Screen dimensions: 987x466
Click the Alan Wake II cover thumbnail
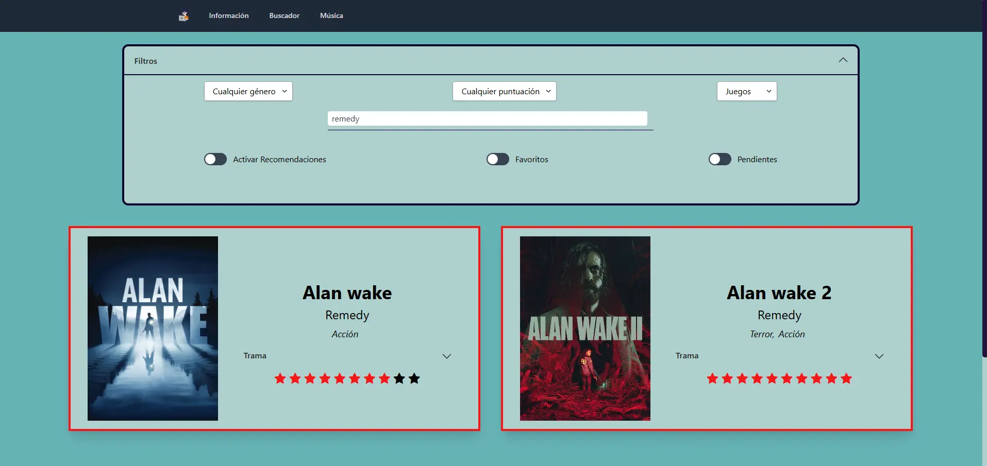point(585,329)
